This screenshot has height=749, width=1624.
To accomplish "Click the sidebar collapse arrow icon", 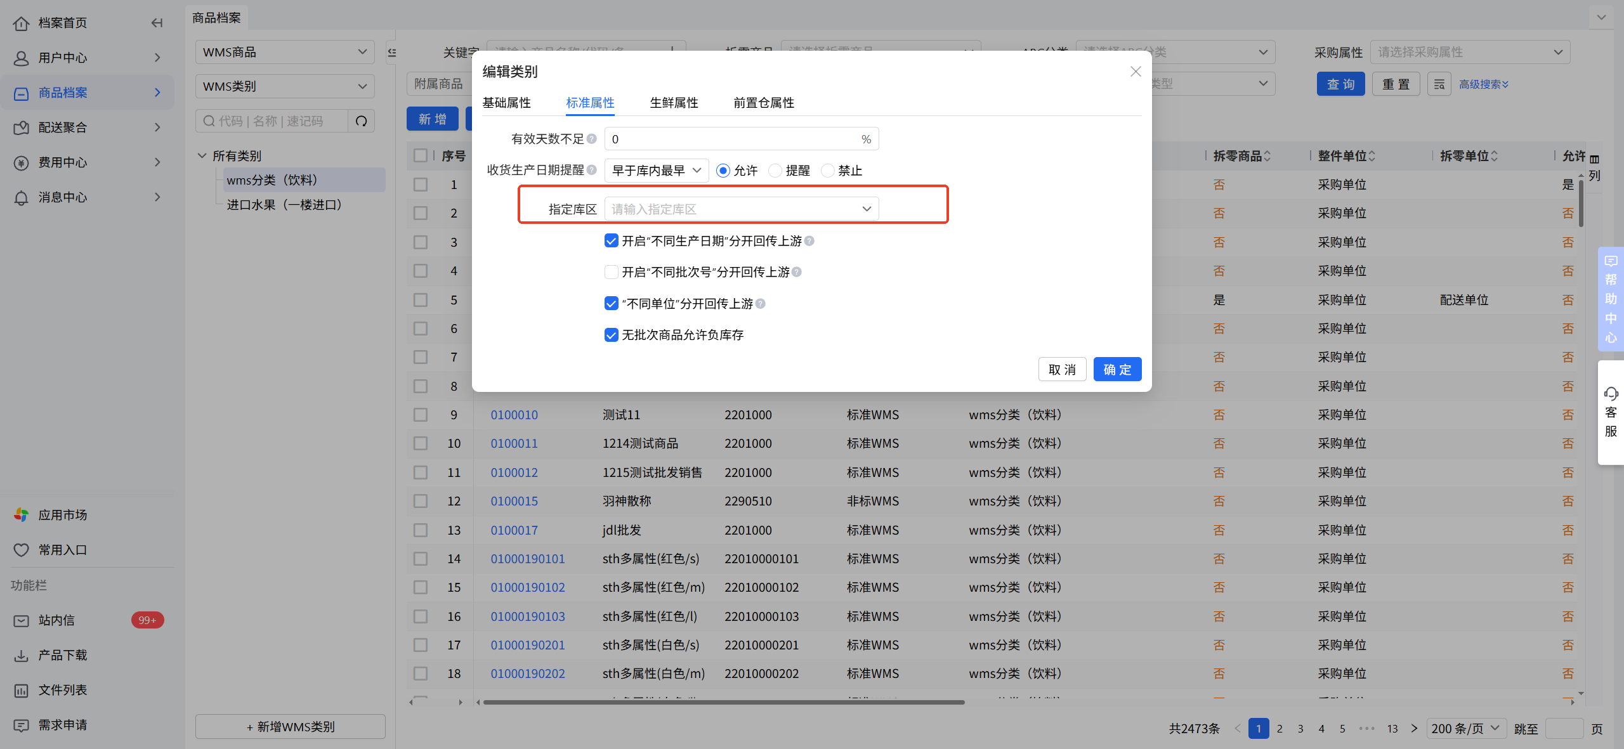I will pos(157,23).
